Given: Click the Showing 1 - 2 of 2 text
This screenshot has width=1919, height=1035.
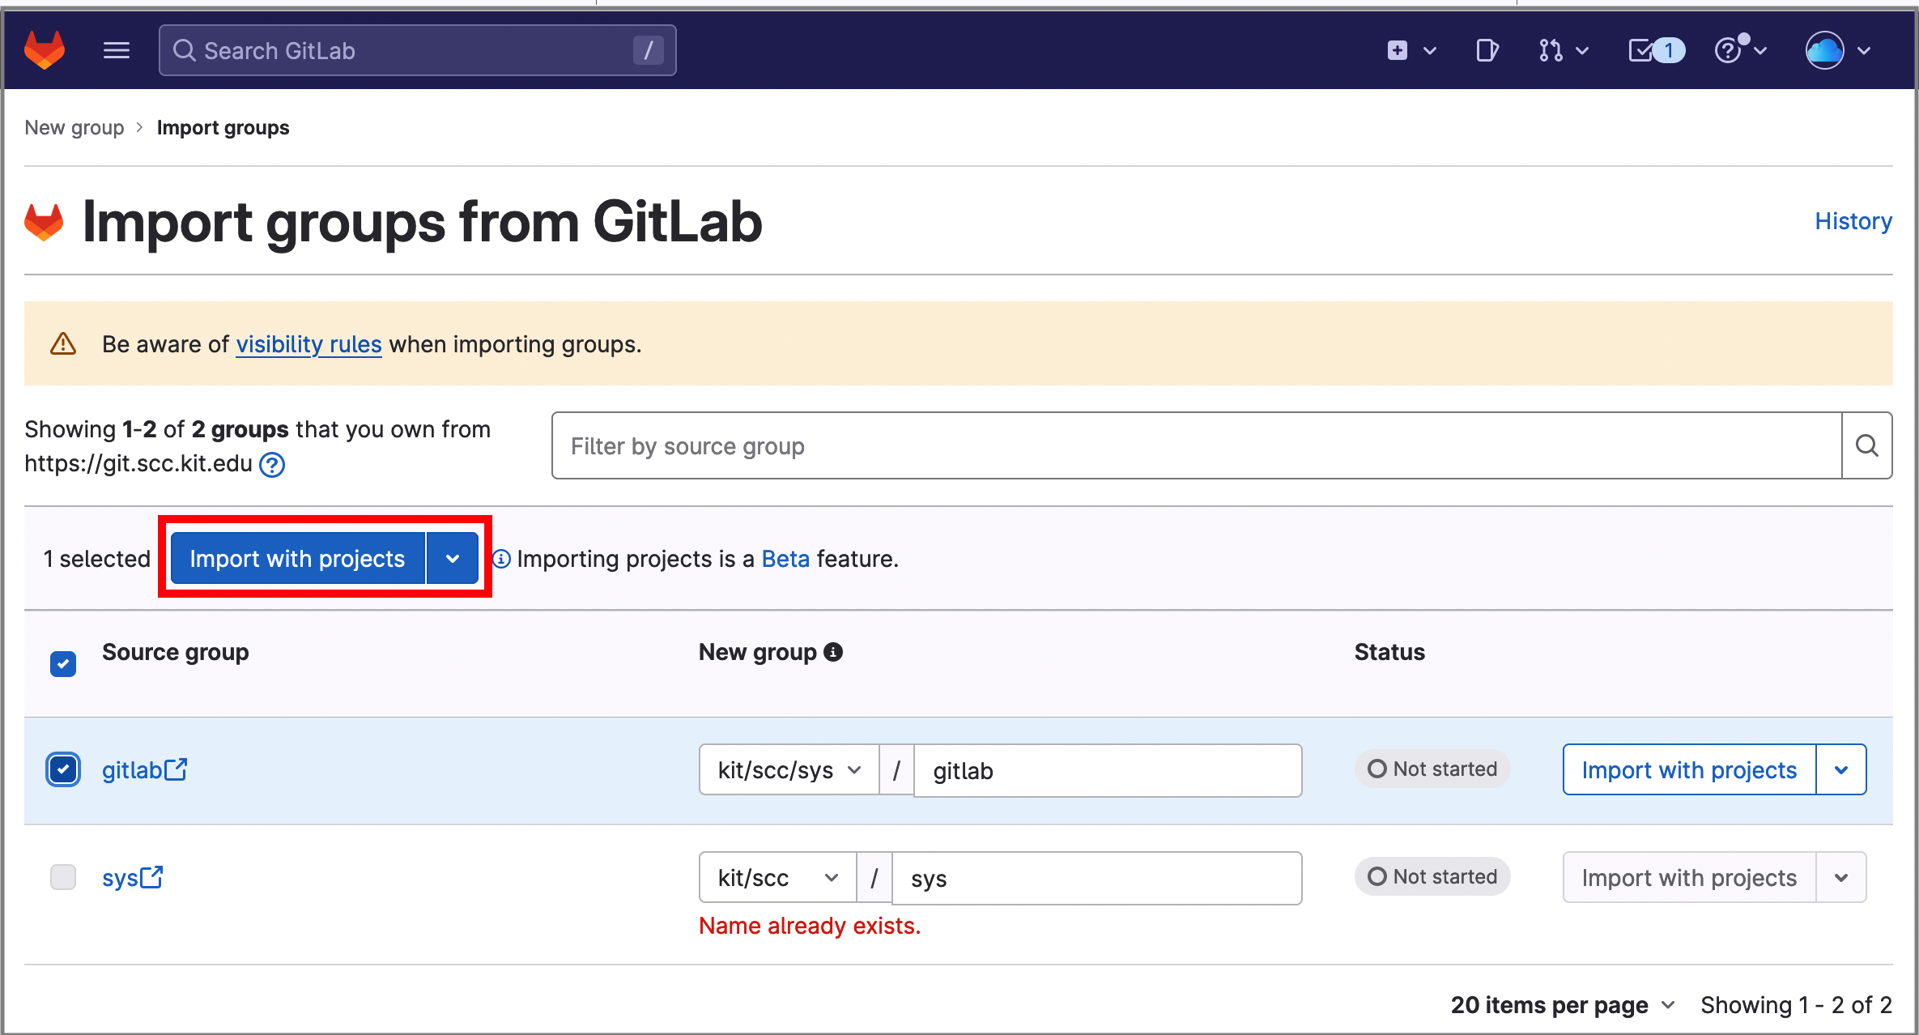Looking at the screenshot, I should click(x=1796, y=1005).
